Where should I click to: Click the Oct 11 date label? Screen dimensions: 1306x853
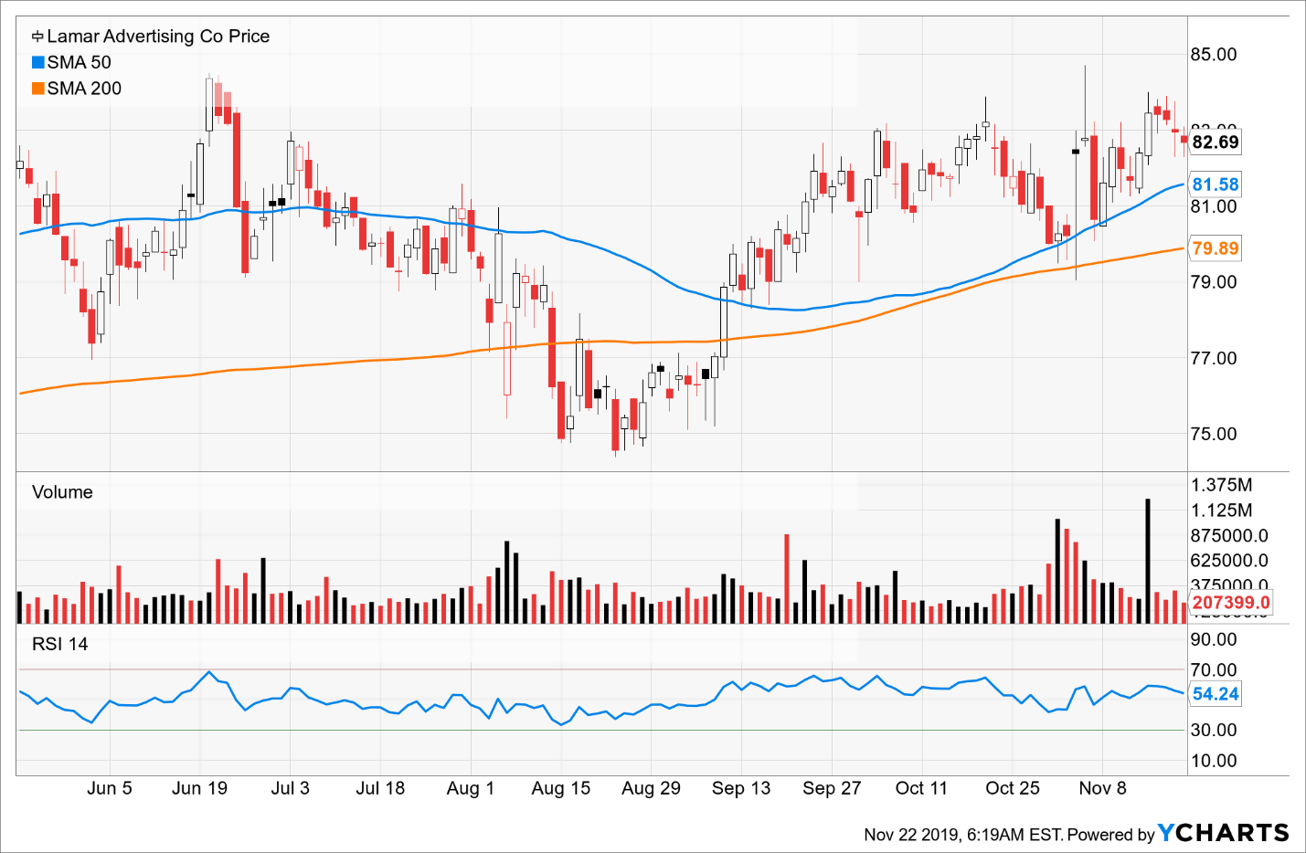pos(921,788)
